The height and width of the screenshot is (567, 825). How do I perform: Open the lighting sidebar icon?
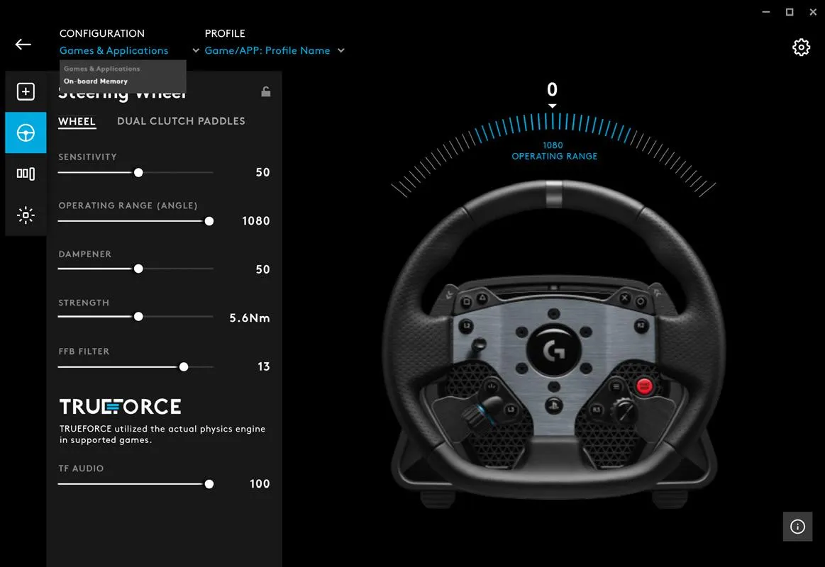[x=26, y=215]
